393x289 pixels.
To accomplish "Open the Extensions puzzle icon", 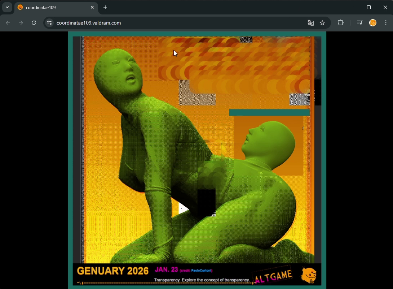I will [340, 23].
